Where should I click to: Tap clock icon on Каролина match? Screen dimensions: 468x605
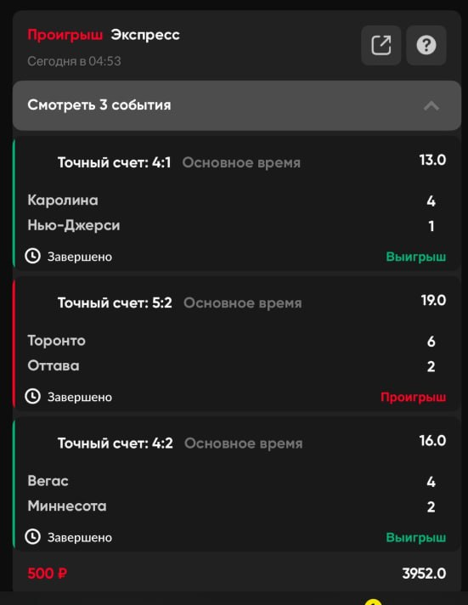tap(33, 257)
